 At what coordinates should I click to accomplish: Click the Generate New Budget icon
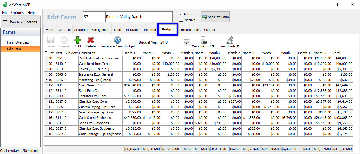tap(118, 40)
